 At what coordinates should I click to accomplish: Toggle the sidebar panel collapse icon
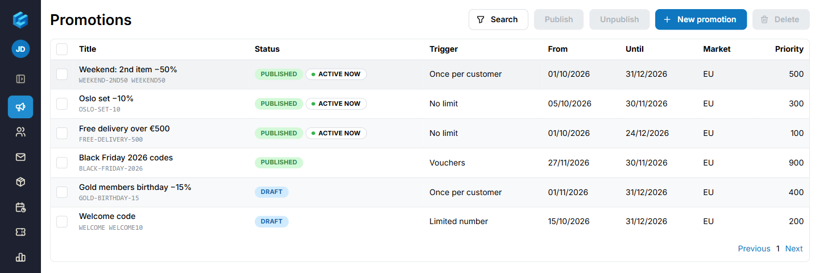click(20, 79)
